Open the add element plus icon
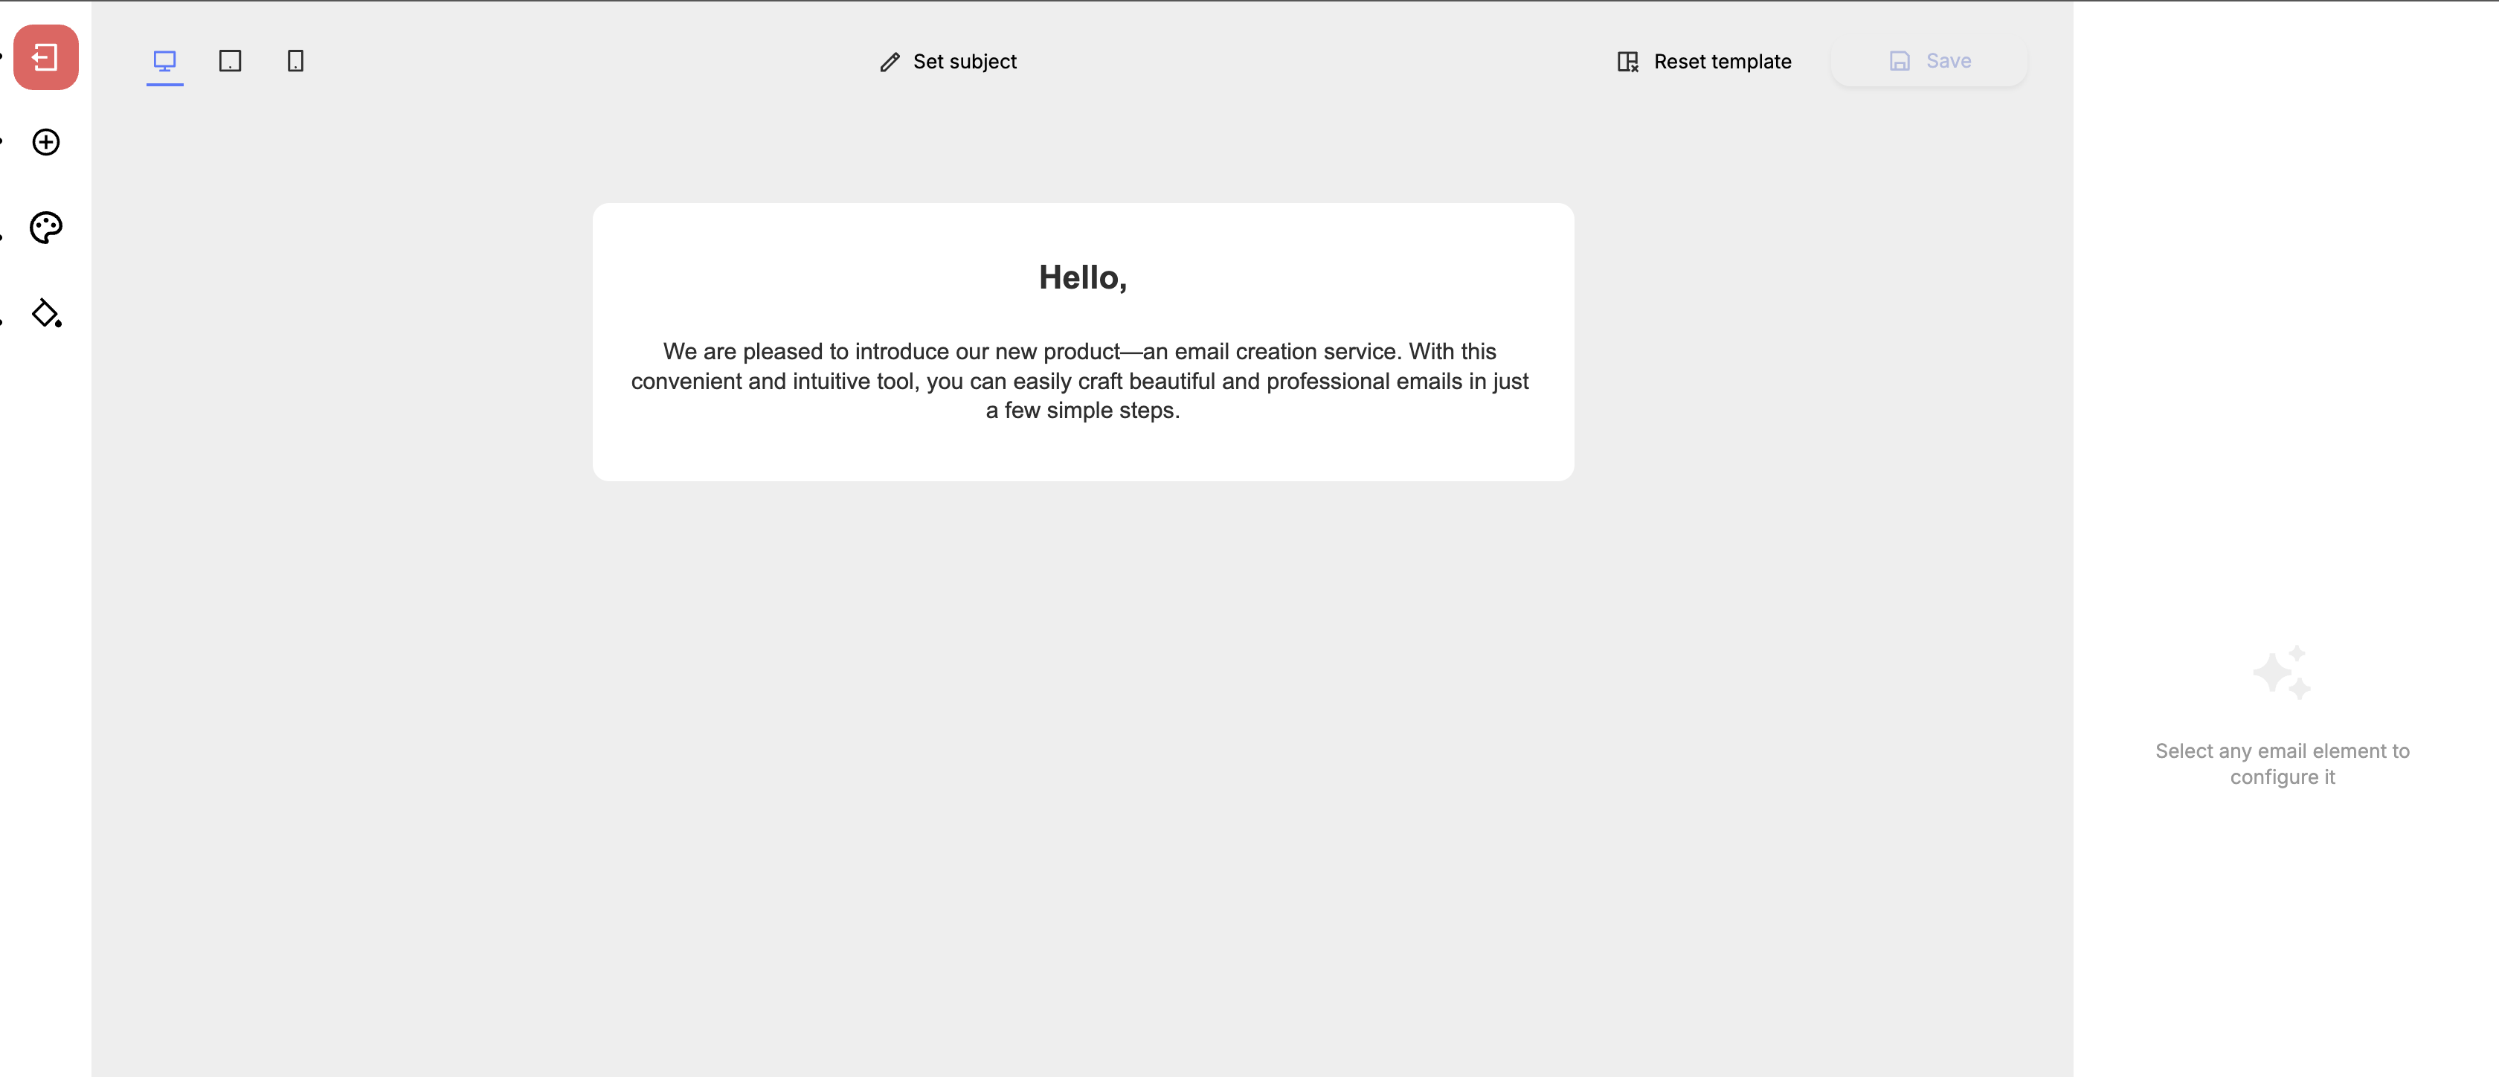This screenshot has width=2499, height=1077. point(45,143)
